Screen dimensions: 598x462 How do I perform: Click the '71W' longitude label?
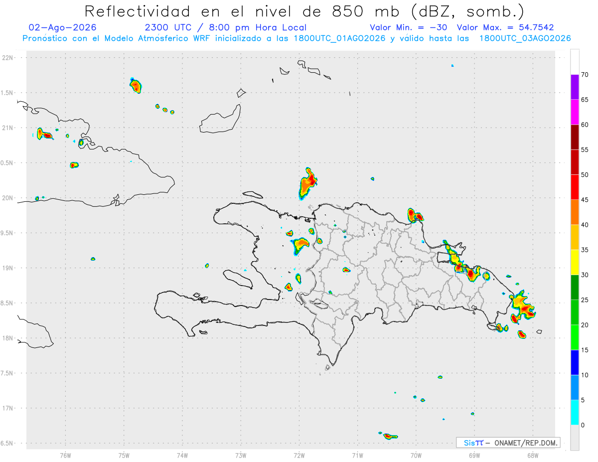click(357, 455)
